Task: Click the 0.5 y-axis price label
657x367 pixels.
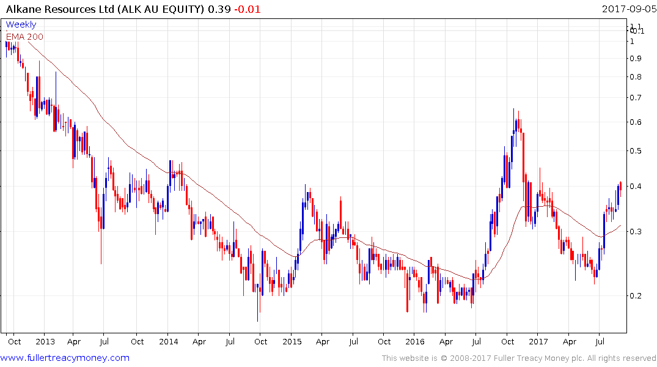Action: (x=636, y=150)
